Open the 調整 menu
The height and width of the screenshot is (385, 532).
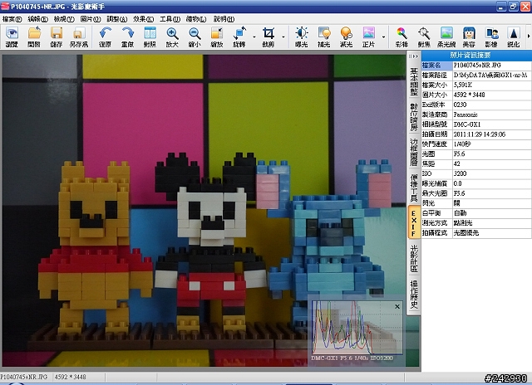tap(117, 19)
